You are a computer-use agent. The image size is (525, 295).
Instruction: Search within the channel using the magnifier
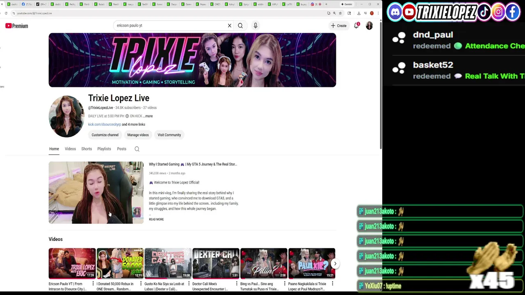(137, 149)
